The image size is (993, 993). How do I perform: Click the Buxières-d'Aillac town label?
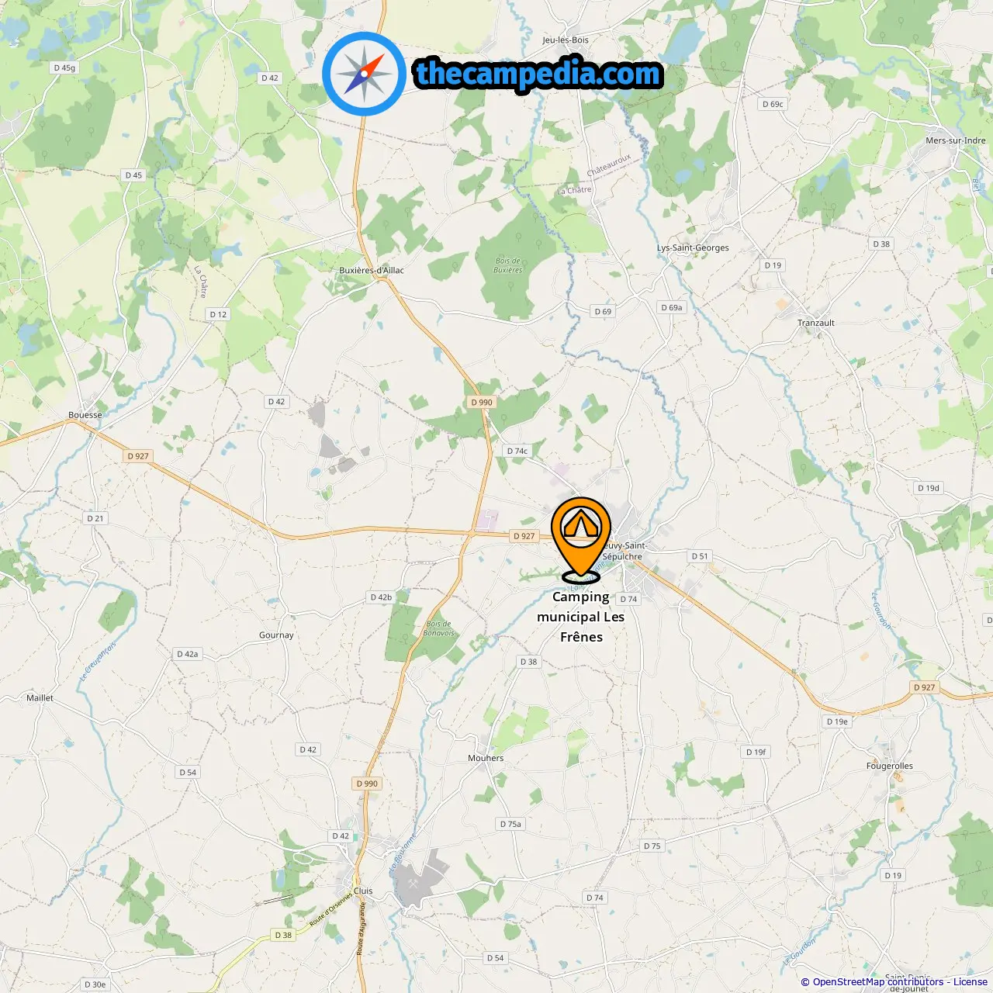point(372,270)
